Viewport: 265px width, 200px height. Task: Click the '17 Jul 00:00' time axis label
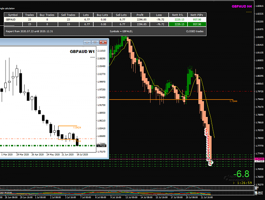coord(177,197)
